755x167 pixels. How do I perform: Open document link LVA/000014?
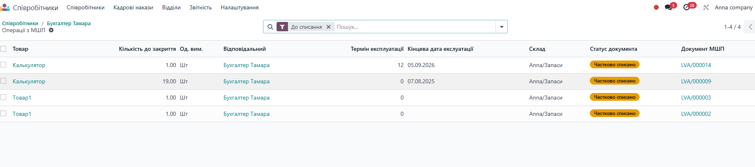click(x=696, y=65)
